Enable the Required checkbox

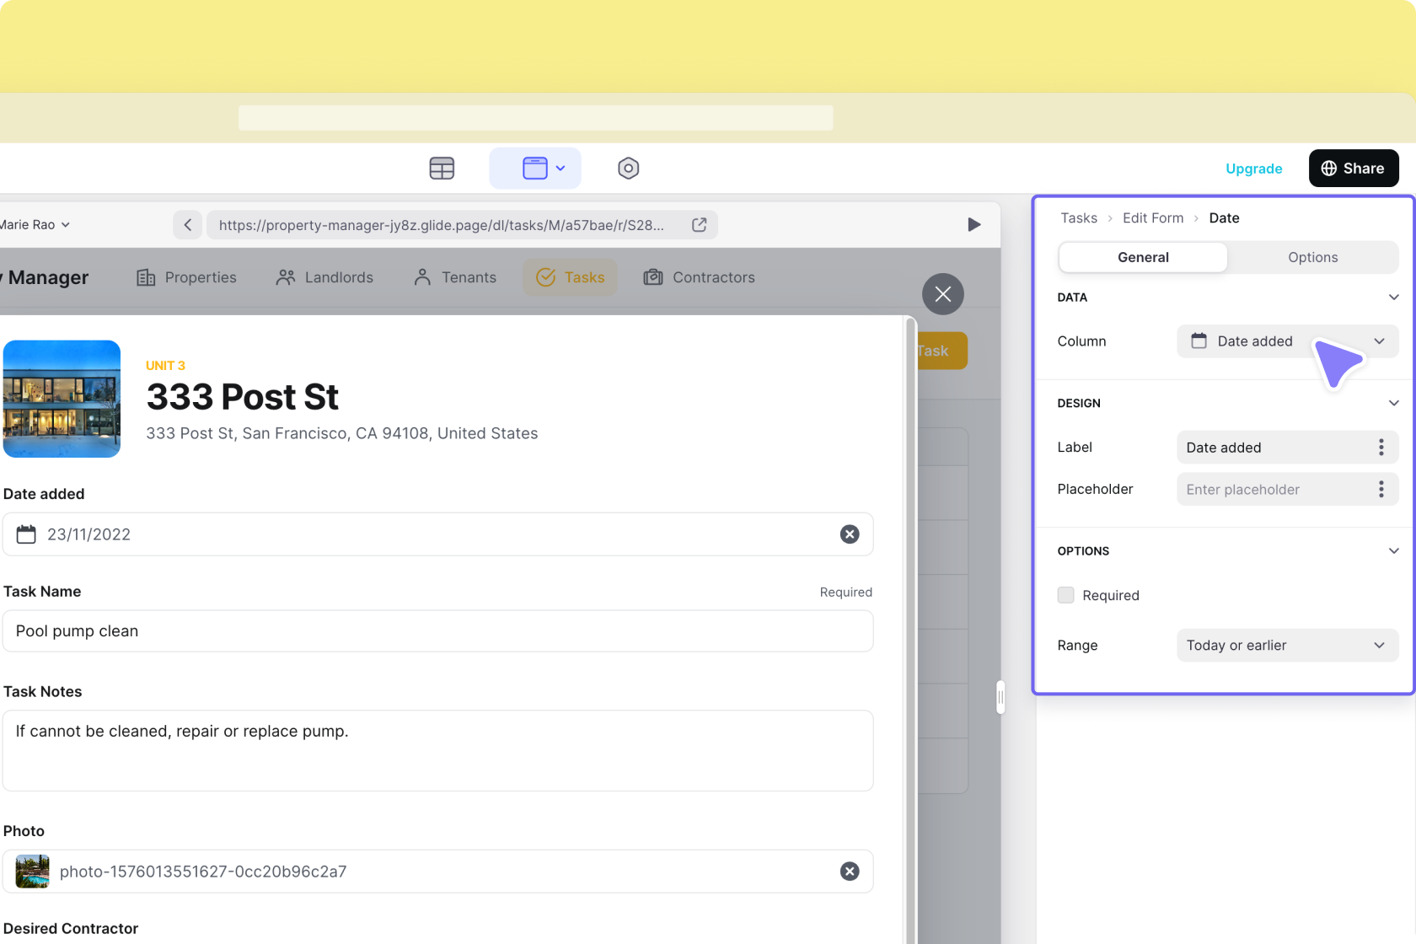[1066, 595]
